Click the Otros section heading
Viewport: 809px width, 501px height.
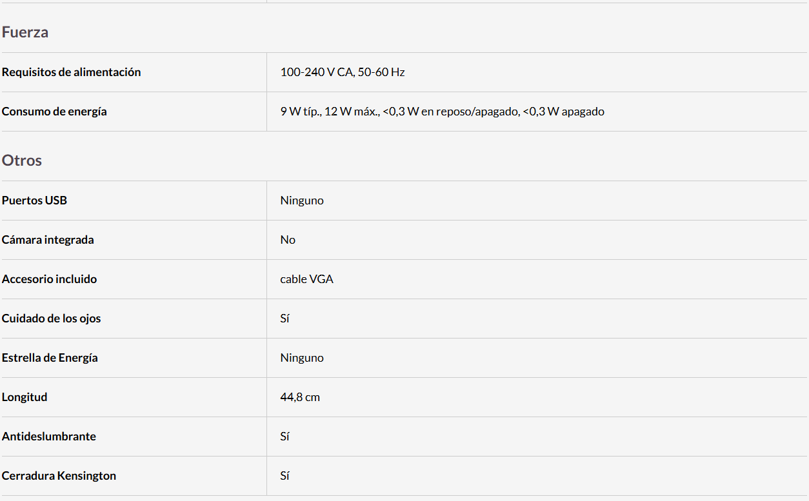(22, 161)
